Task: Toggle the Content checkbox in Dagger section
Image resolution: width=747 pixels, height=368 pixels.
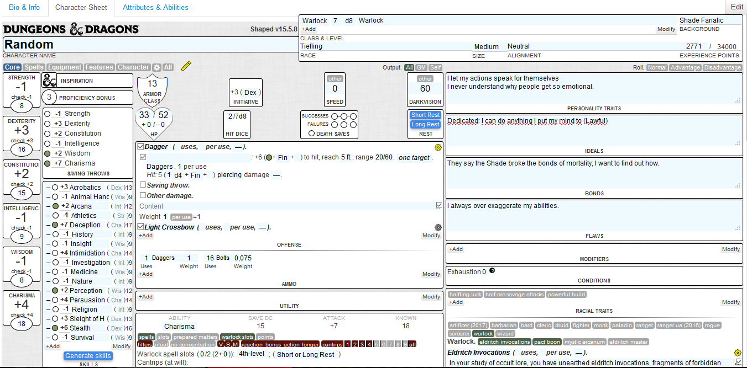Action: (x=439, y=205)
